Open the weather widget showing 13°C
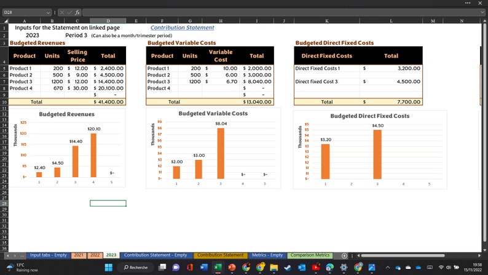The height and width of the screenshot is (275, 488). pyautogui.click(x=22, y=267)
